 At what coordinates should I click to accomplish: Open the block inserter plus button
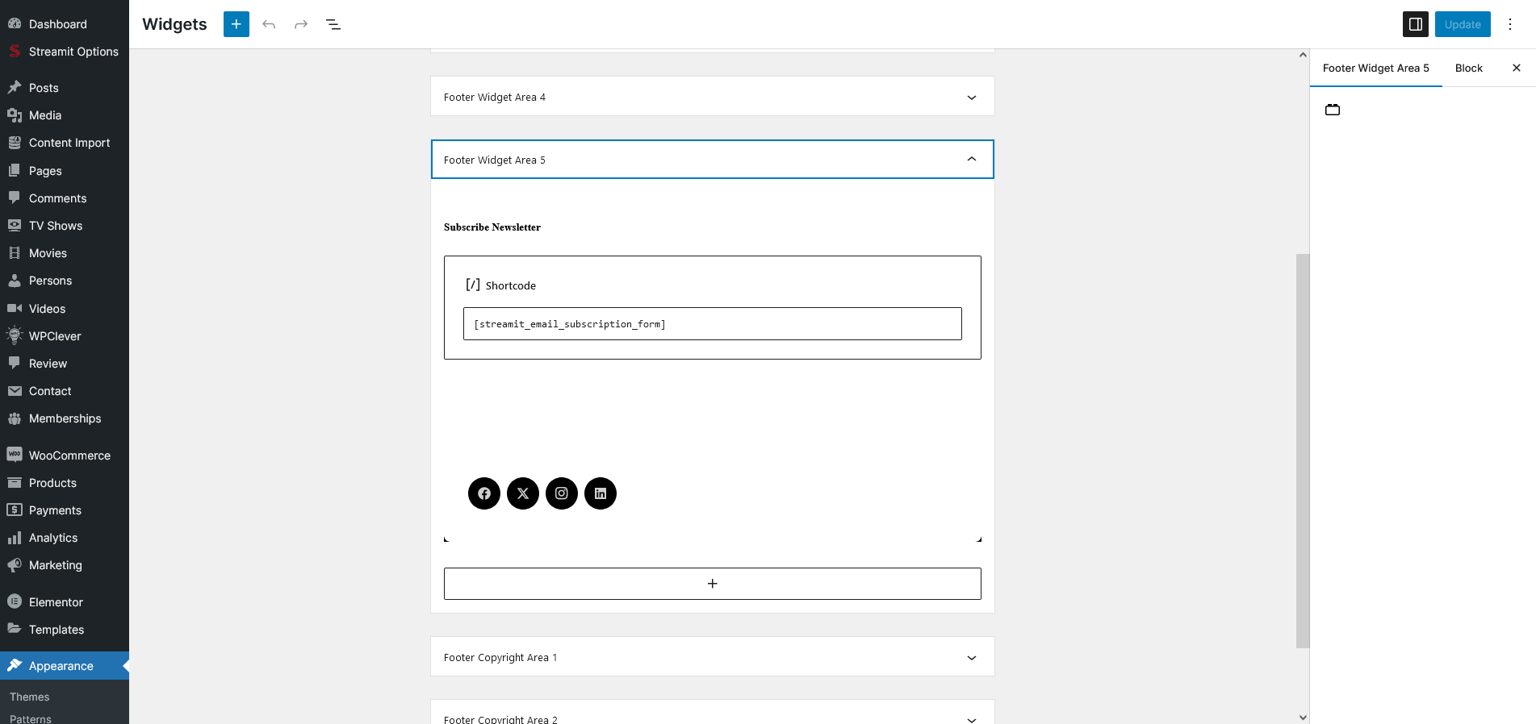point(236,24)
